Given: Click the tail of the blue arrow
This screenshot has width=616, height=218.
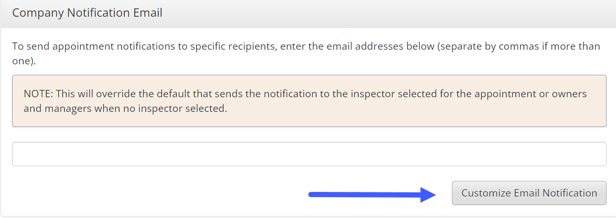Looking at the screenshot, I should [x=314, y=195].
